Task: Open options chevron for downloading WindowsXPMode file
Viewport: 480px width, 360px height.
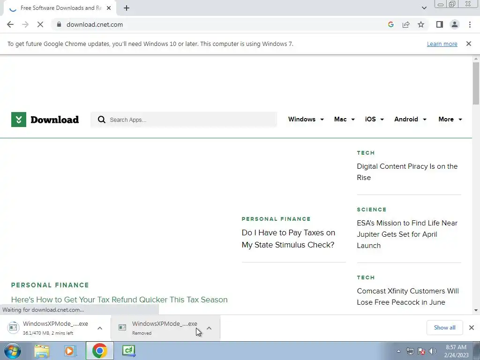Action: (x=100, y=328)
